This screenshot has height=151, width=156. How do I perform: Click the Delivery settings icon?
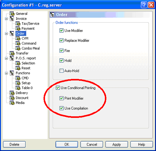tap(12, 93)
